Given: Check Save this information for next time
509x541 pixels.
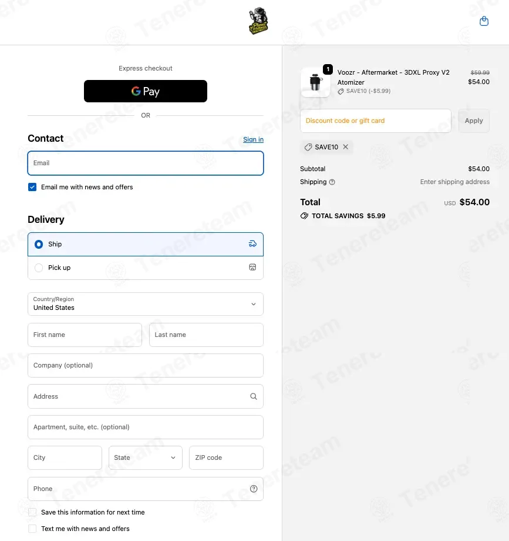Looking at the screenshot, I should pyautogui.click(x=32, y=512).
